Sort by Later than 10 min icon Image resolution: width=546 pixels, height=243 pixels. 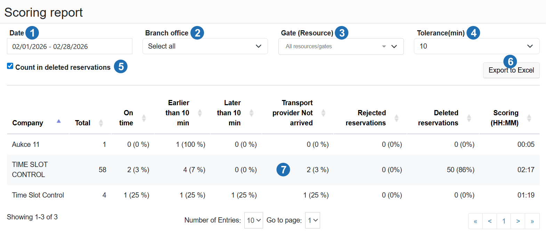point(251,113)
